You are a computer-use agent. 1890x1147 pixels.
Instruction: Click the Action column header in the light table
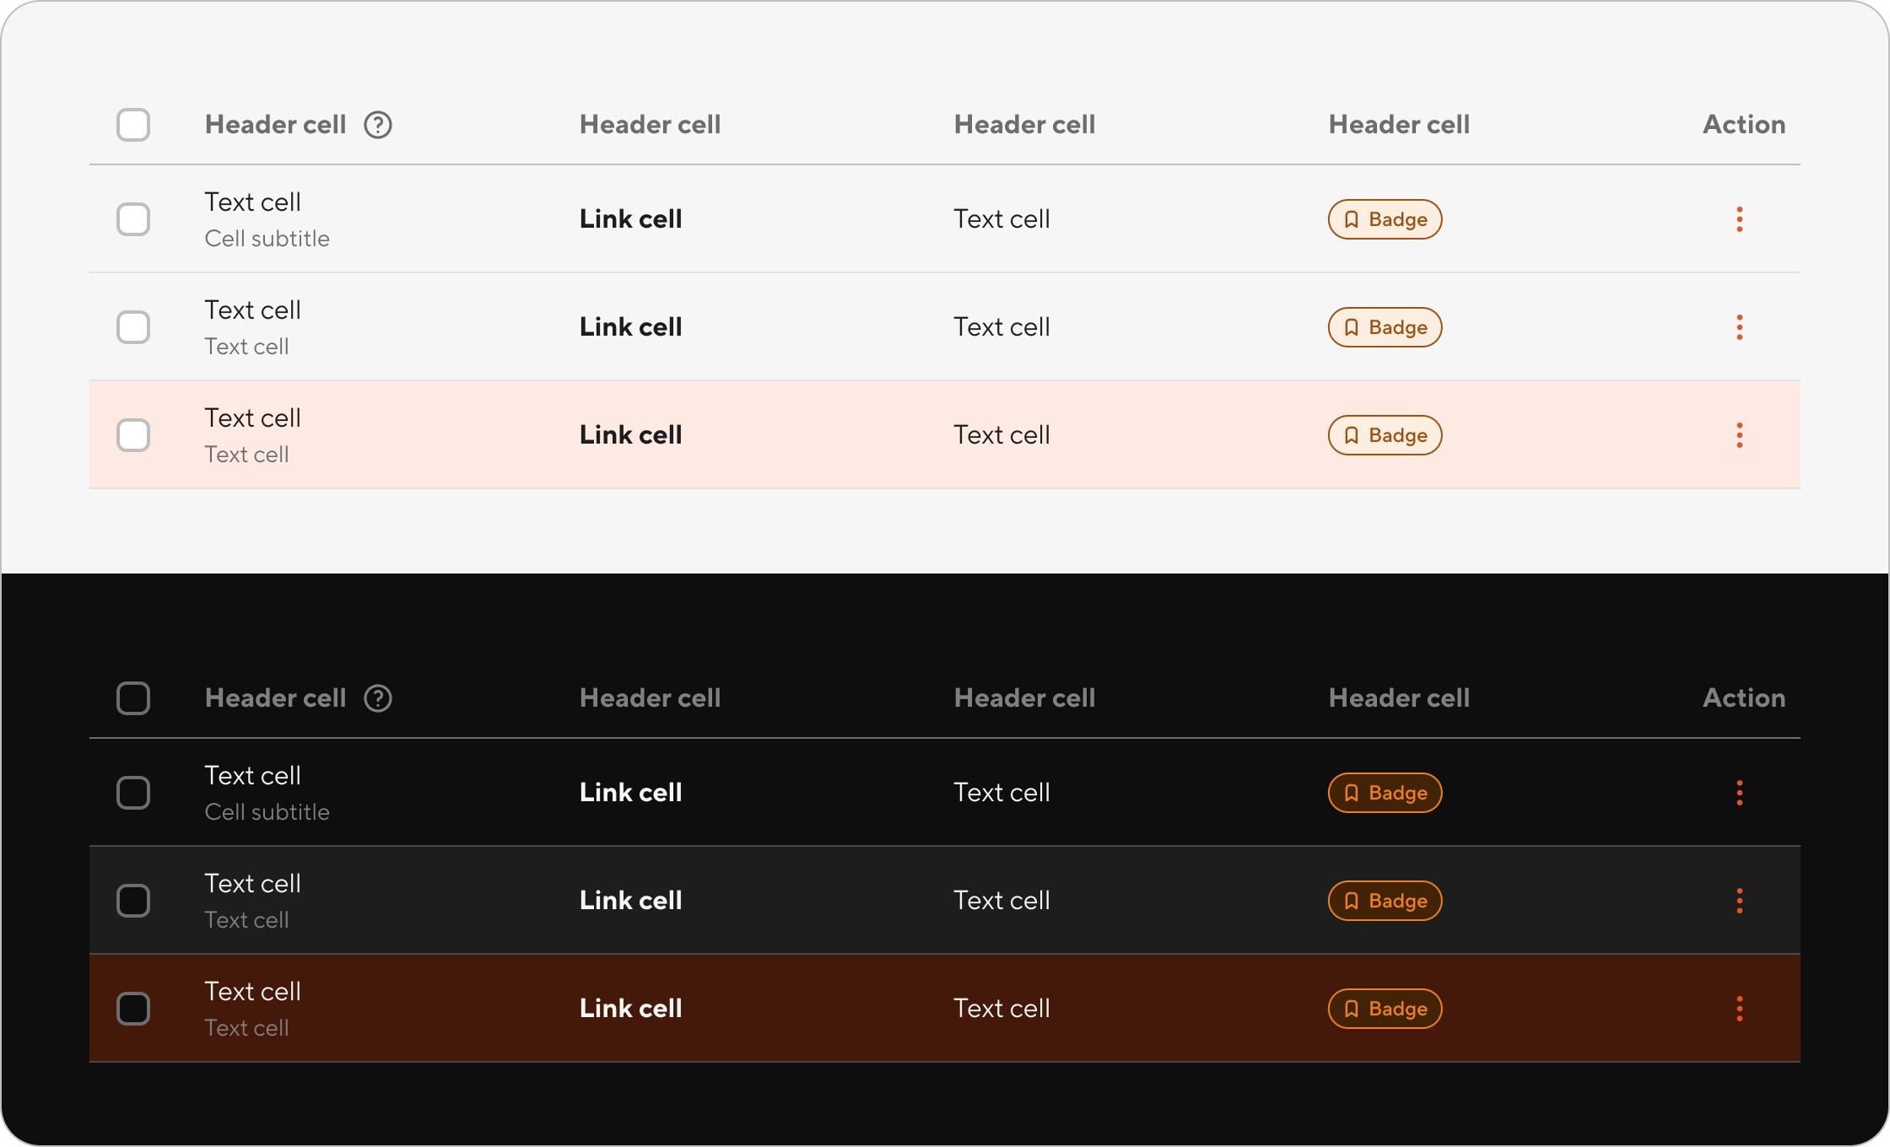(x=1744, y=125)
